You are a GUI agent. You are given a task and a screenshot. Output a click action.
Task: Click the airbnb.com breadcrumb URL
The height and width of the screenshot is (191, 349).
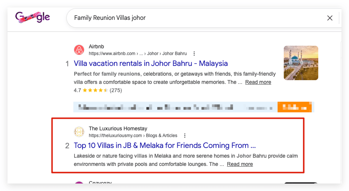point(138,54)
